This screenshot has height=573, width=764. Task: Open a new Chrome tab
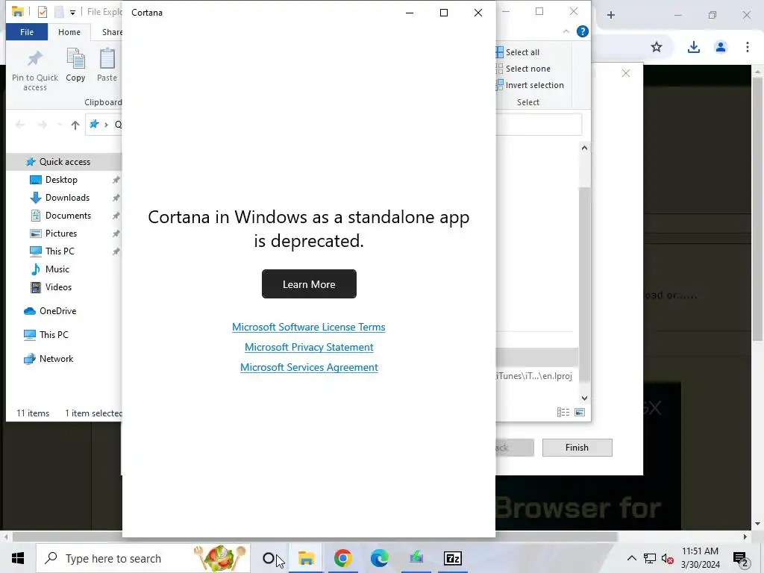611,15
